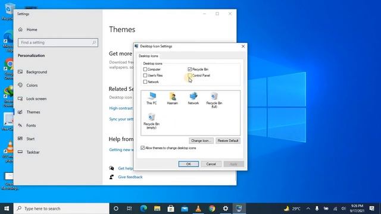This screenshot has width=381, height=214.
Task: Open File Explorer from taskbar
Action: coord(157,209)
